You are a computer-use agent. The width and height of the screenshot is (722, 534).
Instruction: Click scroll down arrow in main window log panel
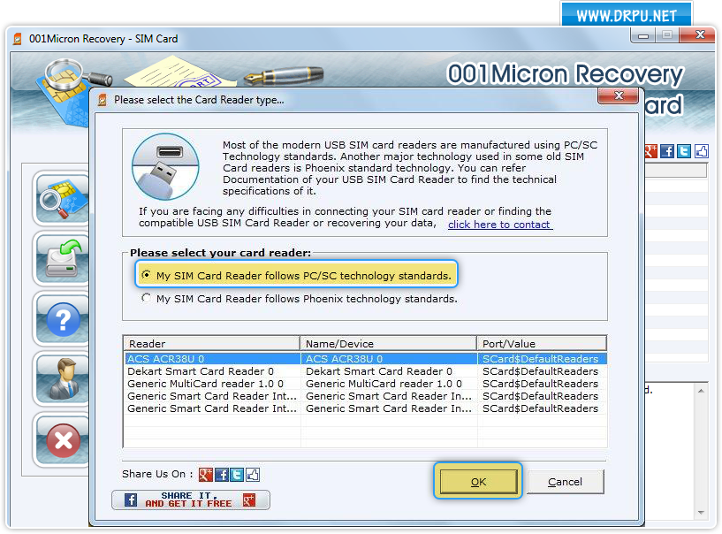701,513
